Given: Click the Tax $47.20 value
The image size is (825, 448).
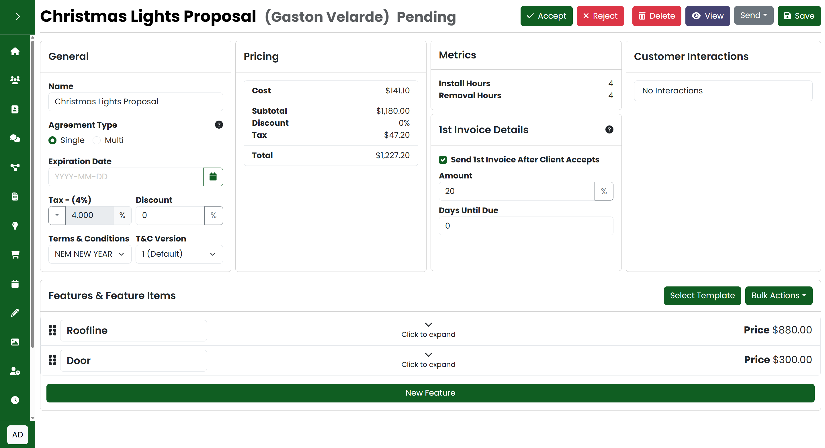Looking at the screenshot, I should pyautogui.click(x=397, y=135).
